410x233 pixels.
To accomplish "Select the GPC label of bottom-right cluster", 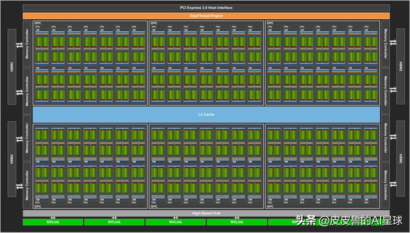I will (270, 206).
